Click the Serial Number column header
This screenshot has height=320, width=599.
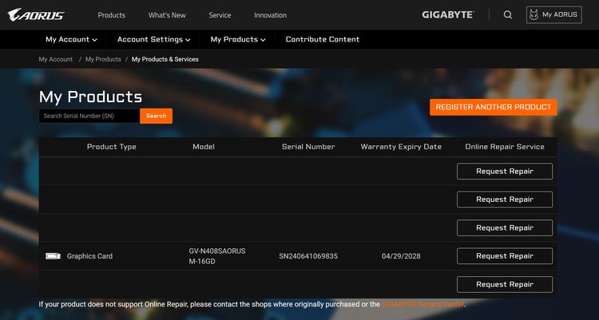coord(308,147)
